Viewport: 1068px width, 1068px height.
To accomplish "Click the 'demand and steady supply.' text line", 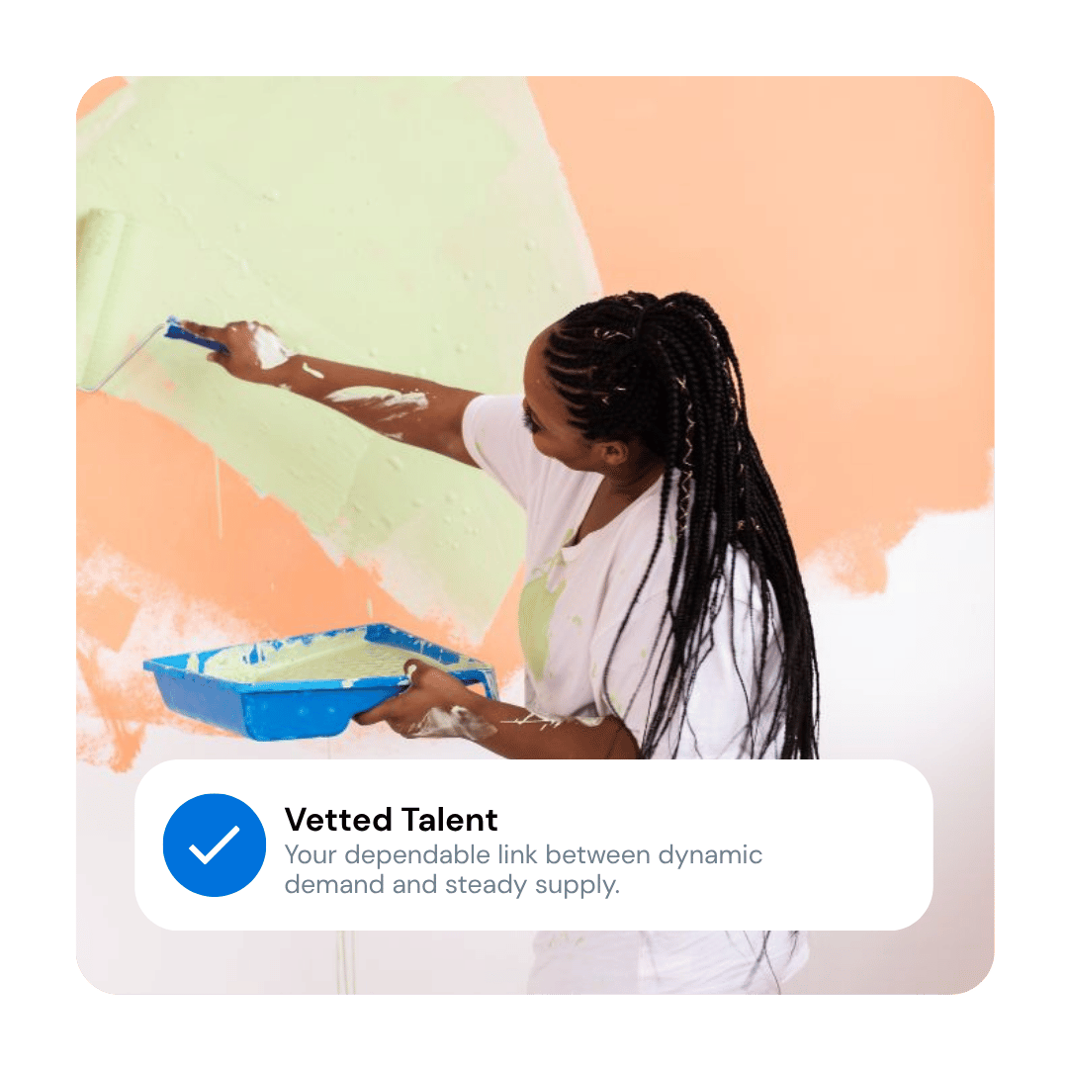I will (x=452, y=885).
